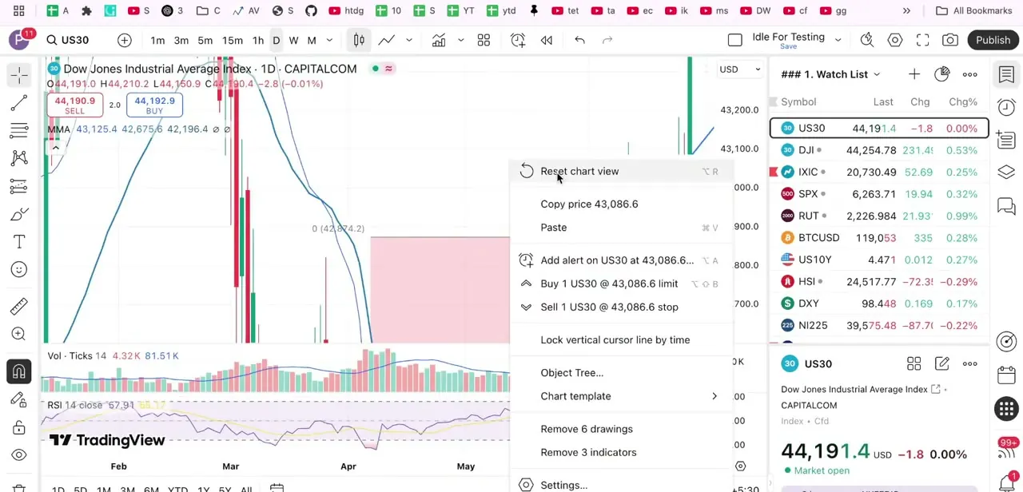Toggle magnet mode in left toolbar

19,371
